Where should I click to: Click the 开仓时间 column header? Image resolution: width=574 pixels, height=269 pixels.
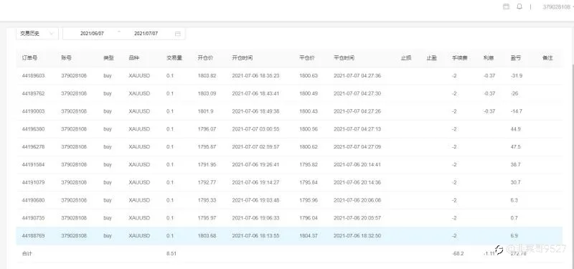tap(243, 58)
